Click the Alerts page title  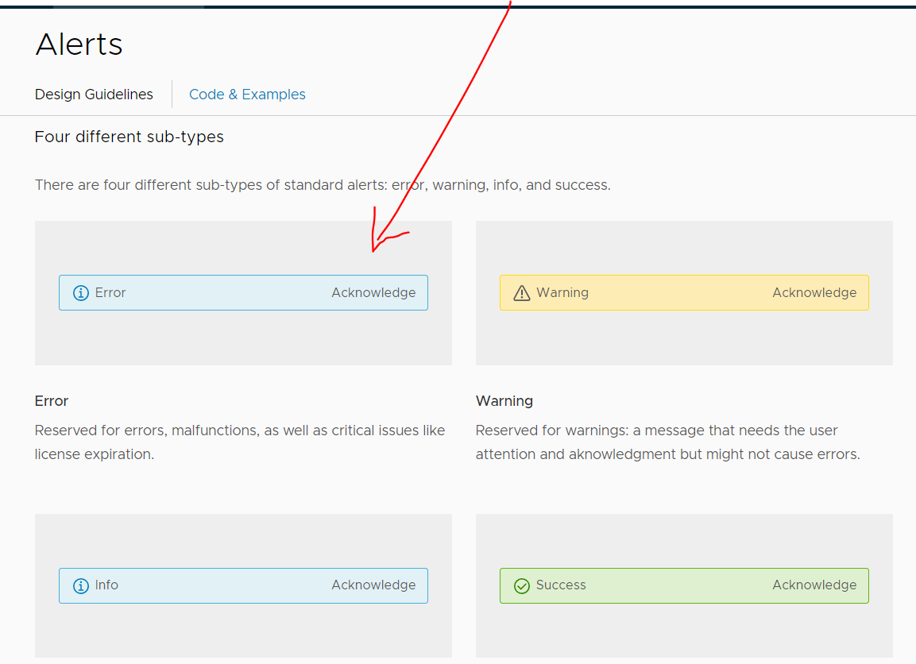click(x=79, y=44)
